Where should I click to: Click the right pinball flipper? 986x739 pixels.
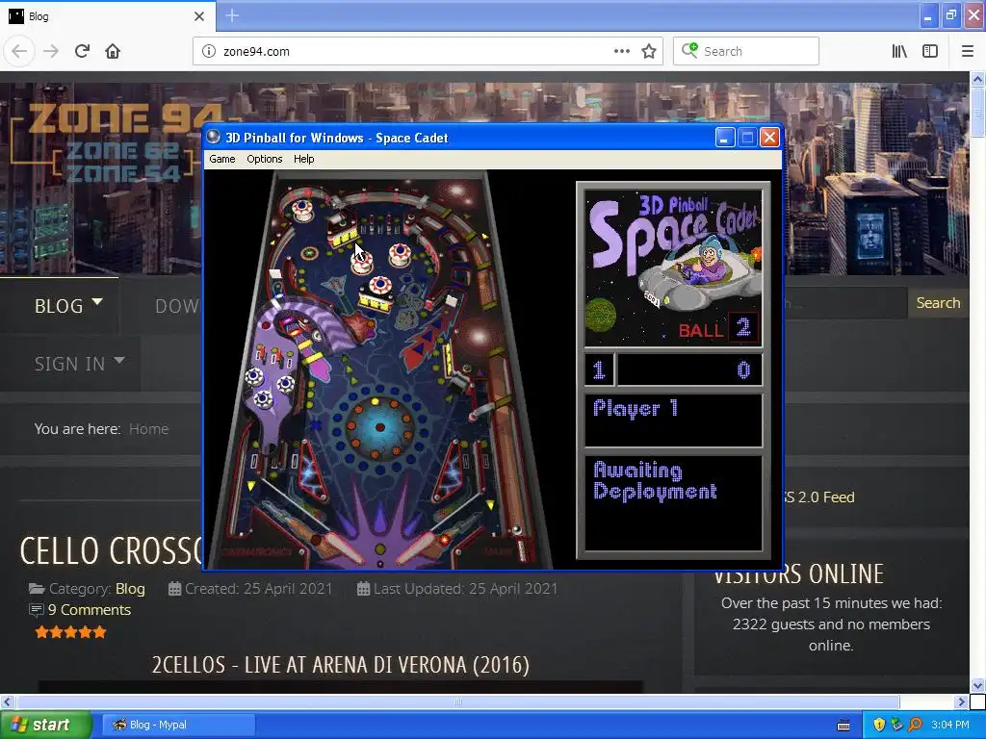pyautogui.click(x=423, y=548)
